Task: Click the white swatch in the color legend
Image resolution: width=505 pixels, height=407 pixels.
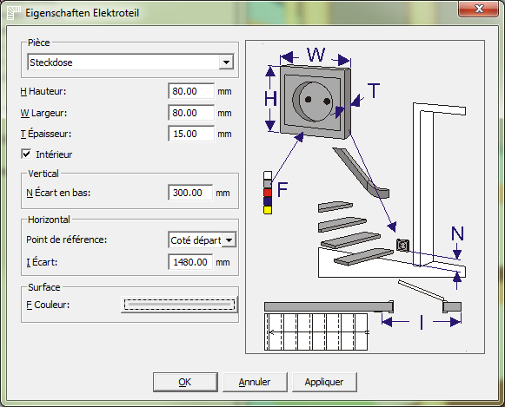Action: [x=268, y=175]
